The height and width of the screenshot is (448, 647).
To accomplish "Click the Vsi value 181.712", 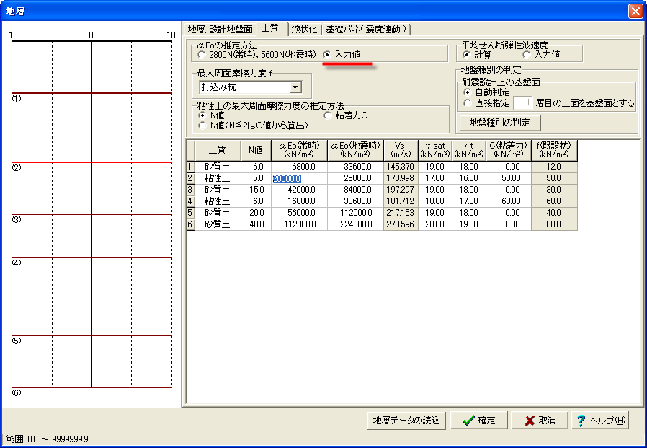I will pyautogui.click(x=401, y=201).
